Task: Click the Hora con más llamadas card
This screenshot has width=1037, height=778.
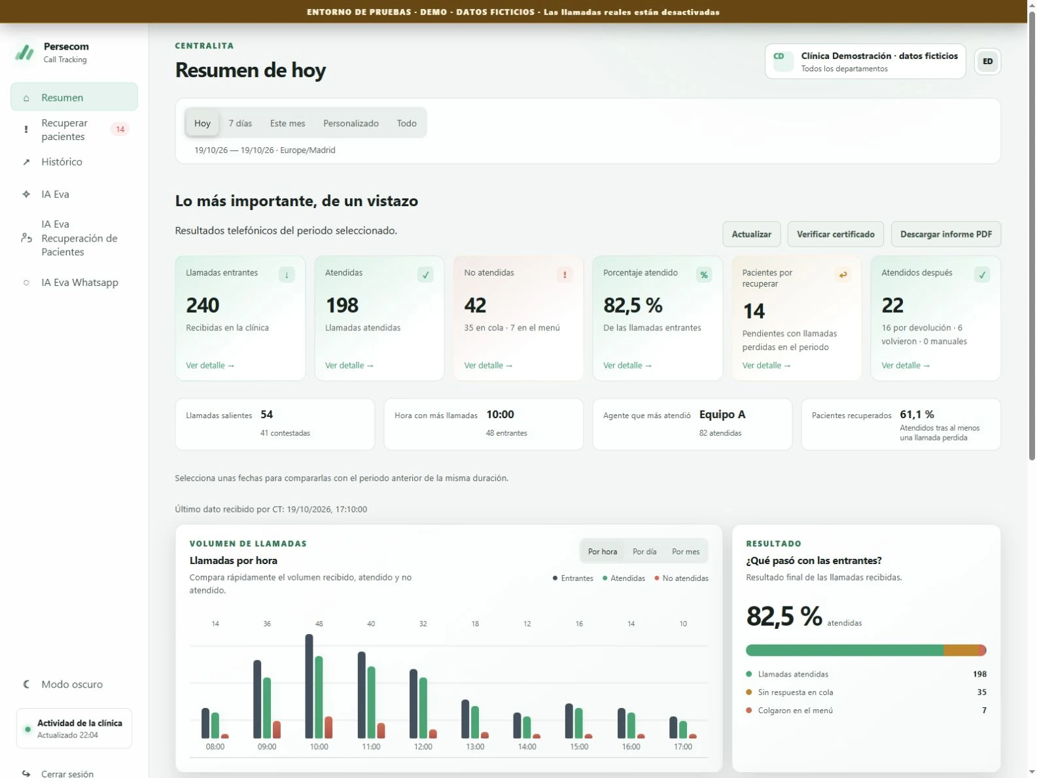Action: (x=483, y=424)
